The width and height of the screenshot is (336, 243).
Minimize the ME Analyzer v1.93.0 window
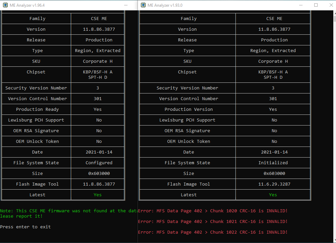(300, 5)
